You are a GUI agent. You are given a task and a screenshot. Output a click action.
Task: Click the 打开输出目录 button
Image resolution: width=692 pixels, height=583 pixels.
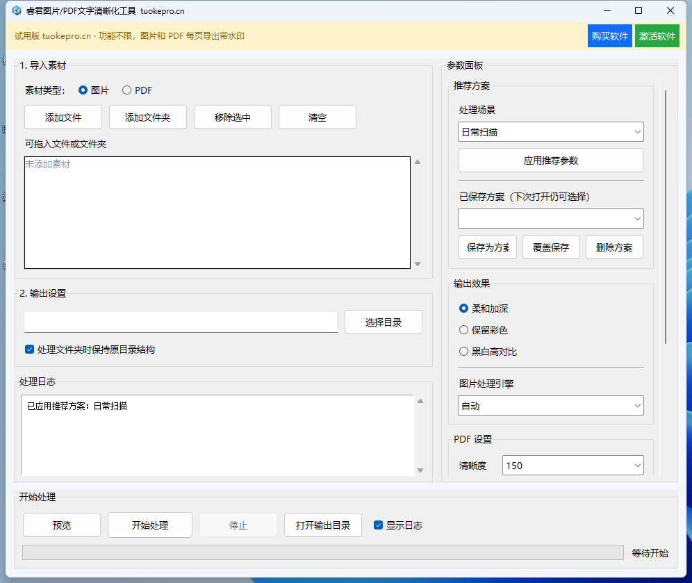(x=323, y=525)
